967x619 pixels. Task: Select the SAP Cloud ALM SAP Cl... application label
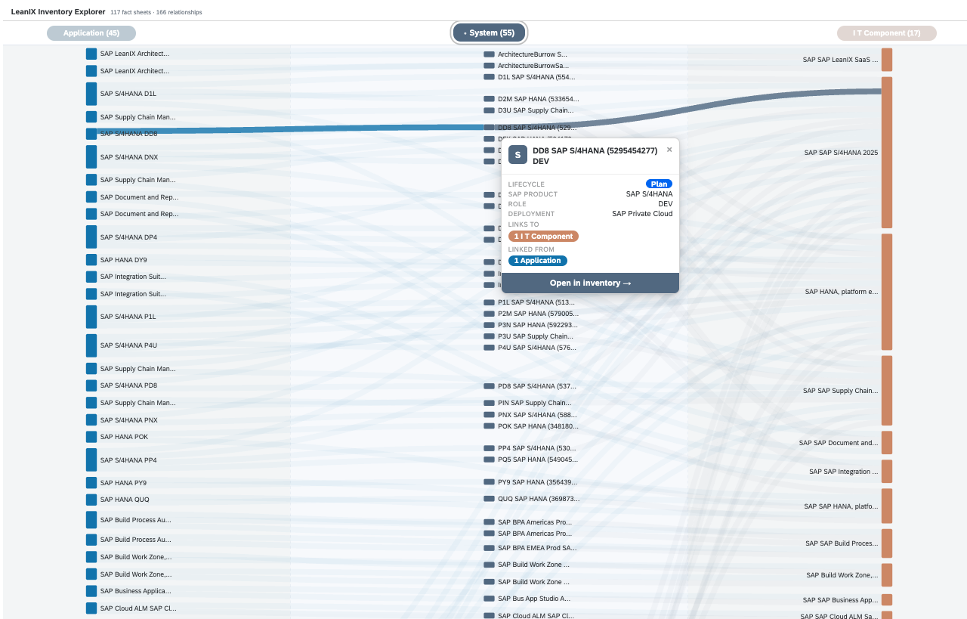point(138,608)
